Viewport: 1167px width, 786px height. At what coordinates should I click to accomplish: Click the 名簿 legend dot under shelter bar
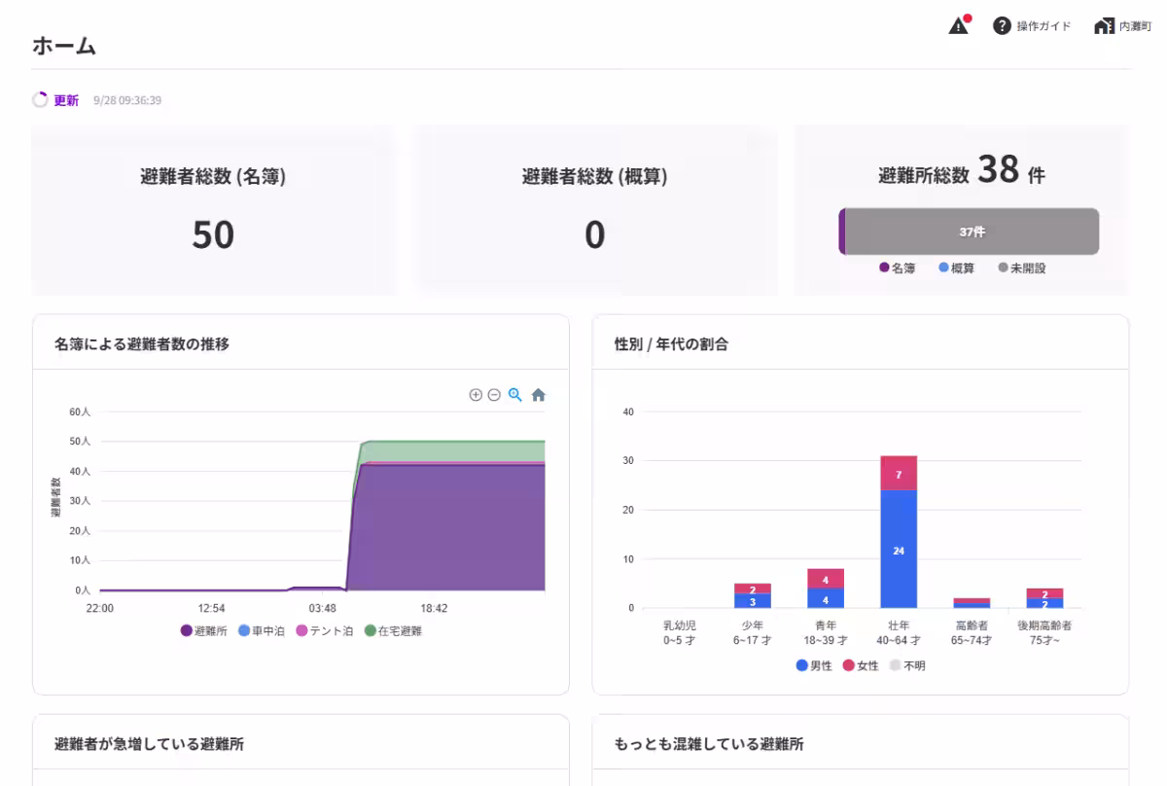pos(884,268)
